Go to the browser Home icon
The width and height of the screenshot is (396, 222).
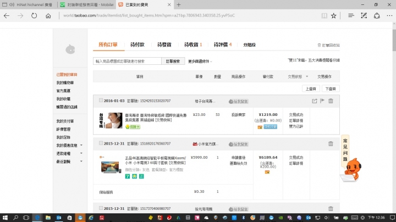(48, 15)
